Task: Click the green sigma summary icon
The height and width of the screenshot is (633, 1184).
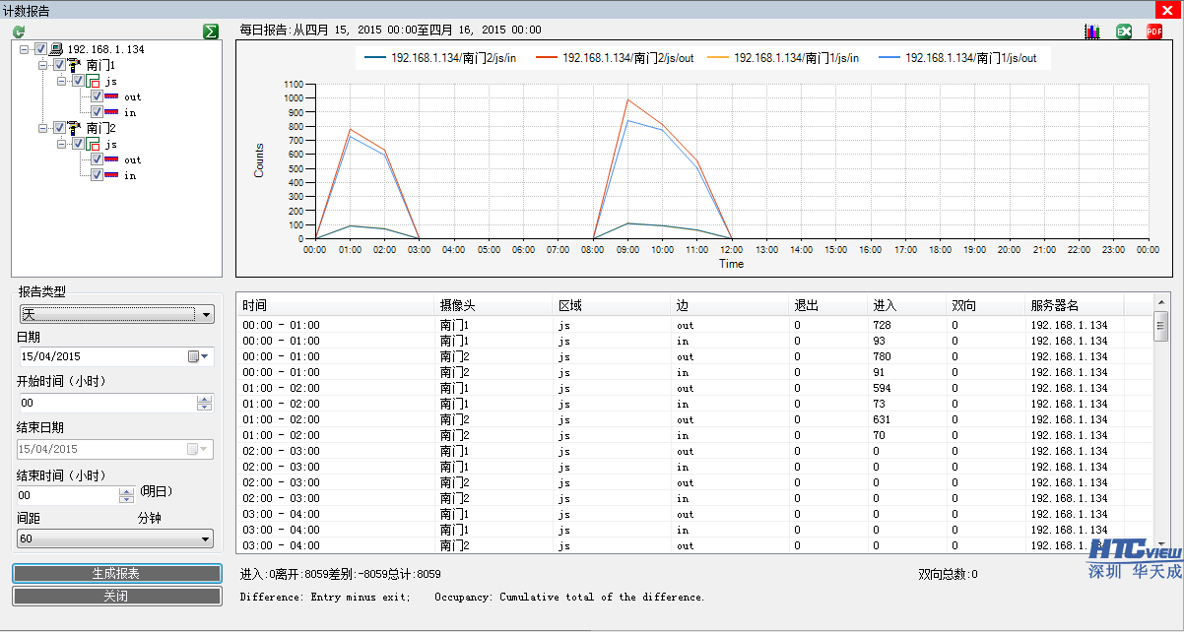Action: click(x=210, y=32)
